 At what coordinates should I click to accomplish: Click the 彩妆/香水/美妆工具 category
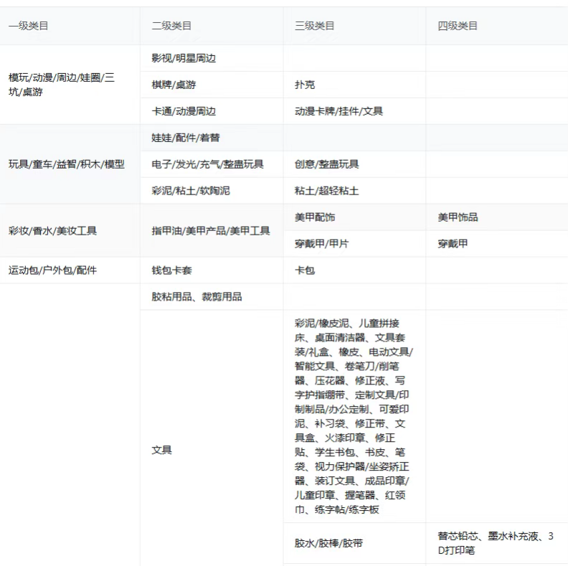(x=52, y=231)
